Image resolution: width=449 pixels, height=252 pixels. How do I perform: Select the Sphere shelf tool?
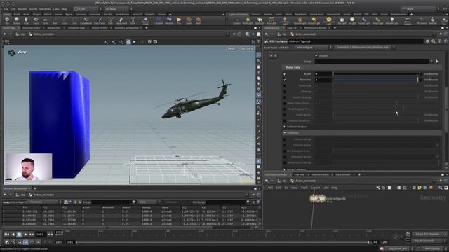(17, 20)
